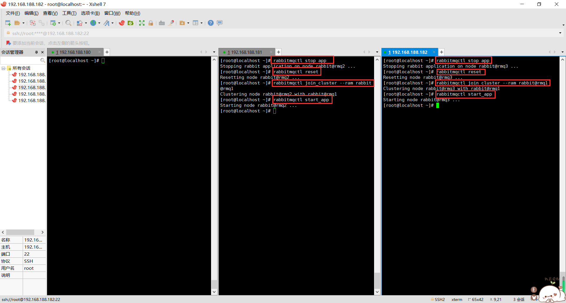Close the 192.168.188.181 tab
This screenshot has height=303, width=566.
point(271,52)
